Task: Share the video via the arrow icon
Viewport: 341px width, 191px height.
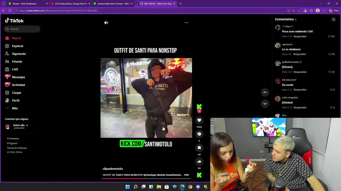Action: click(199, 162)
